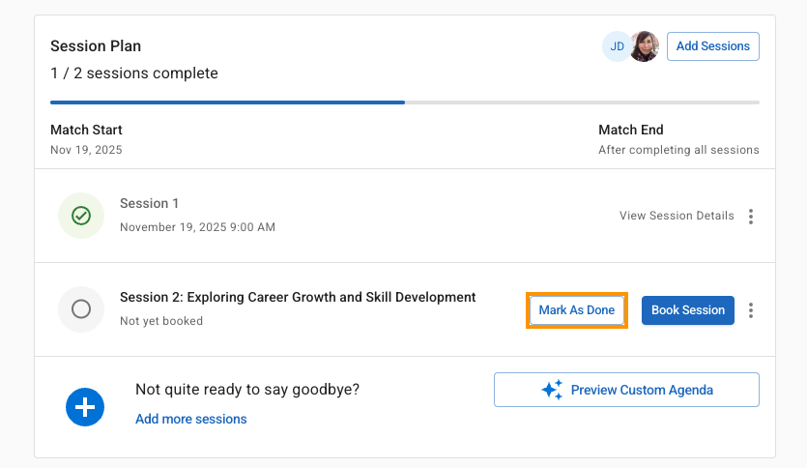Click the Match Start date Nov 19, 2025
The height and width of the screenshot is (468, 807).
(x=86, y=150)
